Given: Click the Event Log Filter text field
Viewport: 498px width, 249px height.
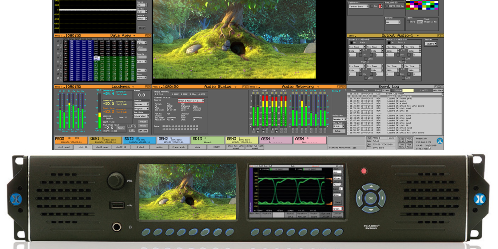Looking at the screenshot, I should tap(408, 90).
